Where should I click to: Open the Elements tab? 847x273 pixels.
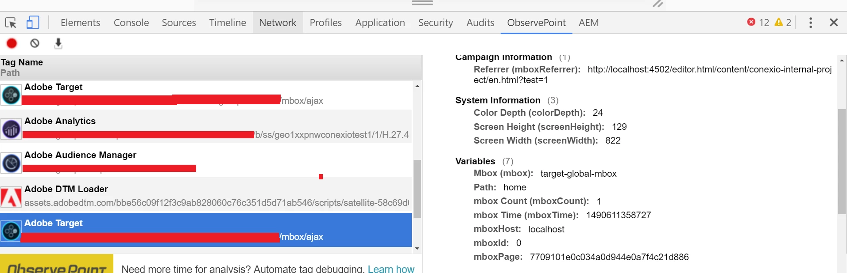click(80, 23)
